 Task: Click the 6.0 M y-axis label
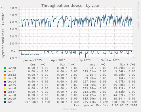coord(13,8)
